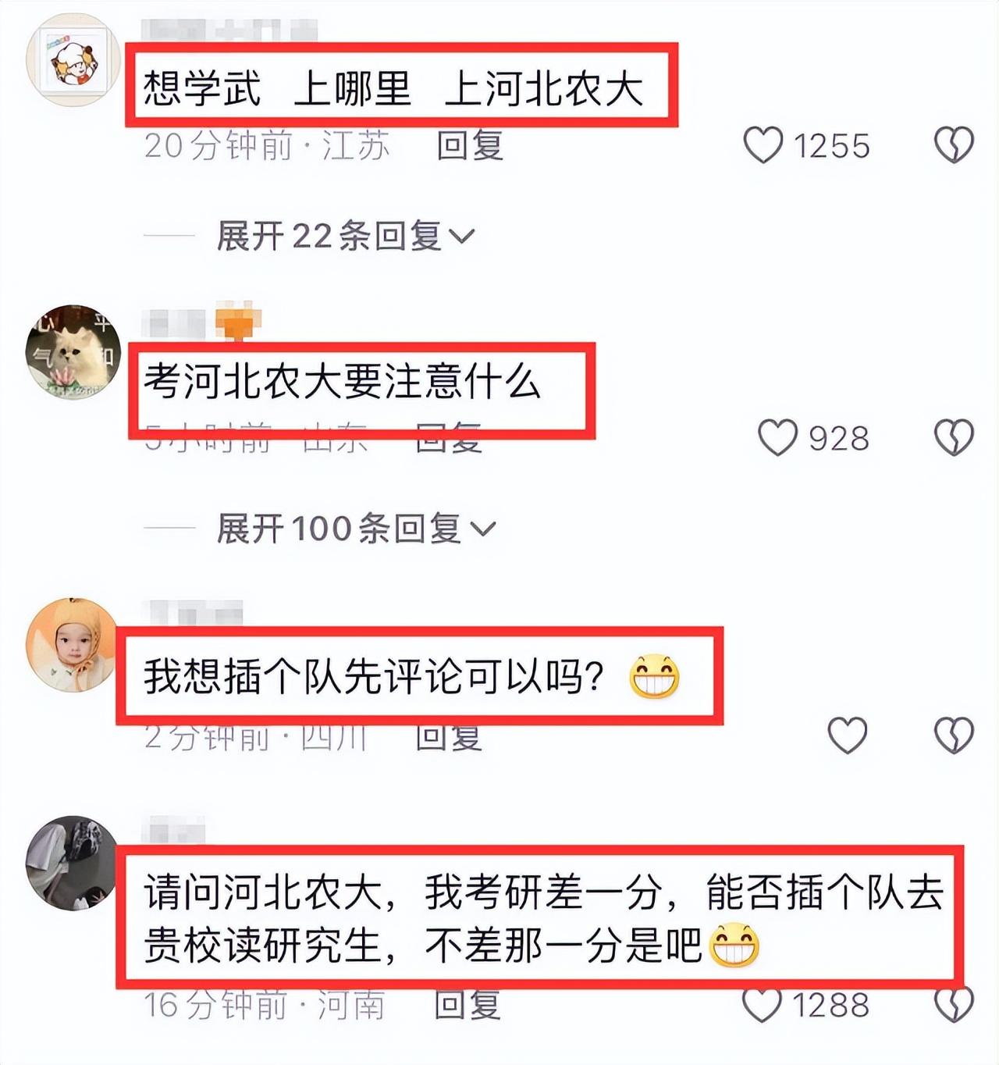Image resolution: width=999 pixels, height=1065 pixels.
Task: Dislike the comment from Henan
Action: [954, 1004]
